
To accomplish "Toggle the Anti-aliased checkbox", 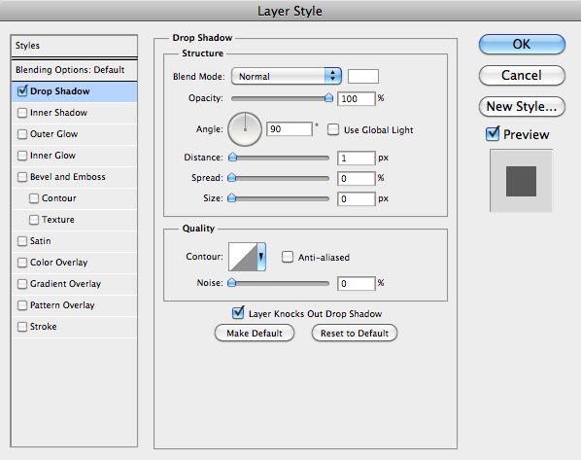I will click(x=288, y=257).
